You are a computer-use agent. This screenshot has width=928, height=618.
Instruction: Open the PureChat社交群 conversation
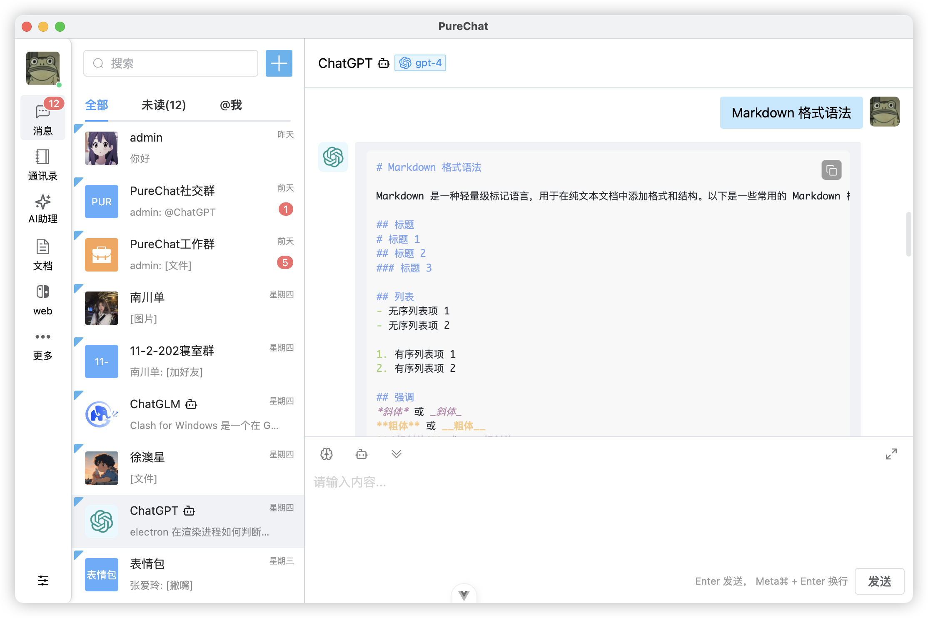click(188, 202)
